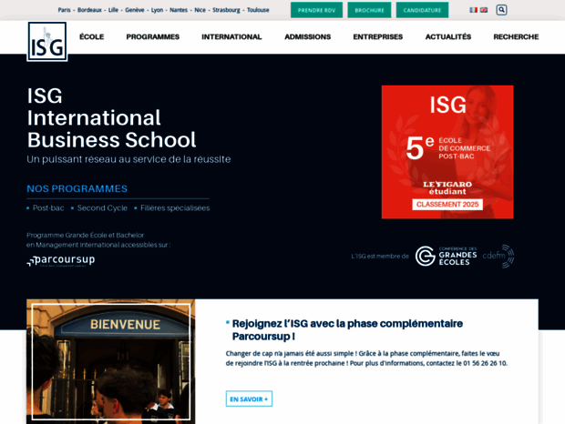Viewport: 565px width, 424px height.
Task: Open the ÉCOLE menu
Action: tap(91, 36)
